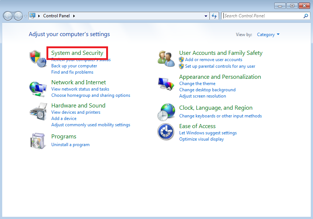Open Hardware and Sound category

(x=78, y=106)
